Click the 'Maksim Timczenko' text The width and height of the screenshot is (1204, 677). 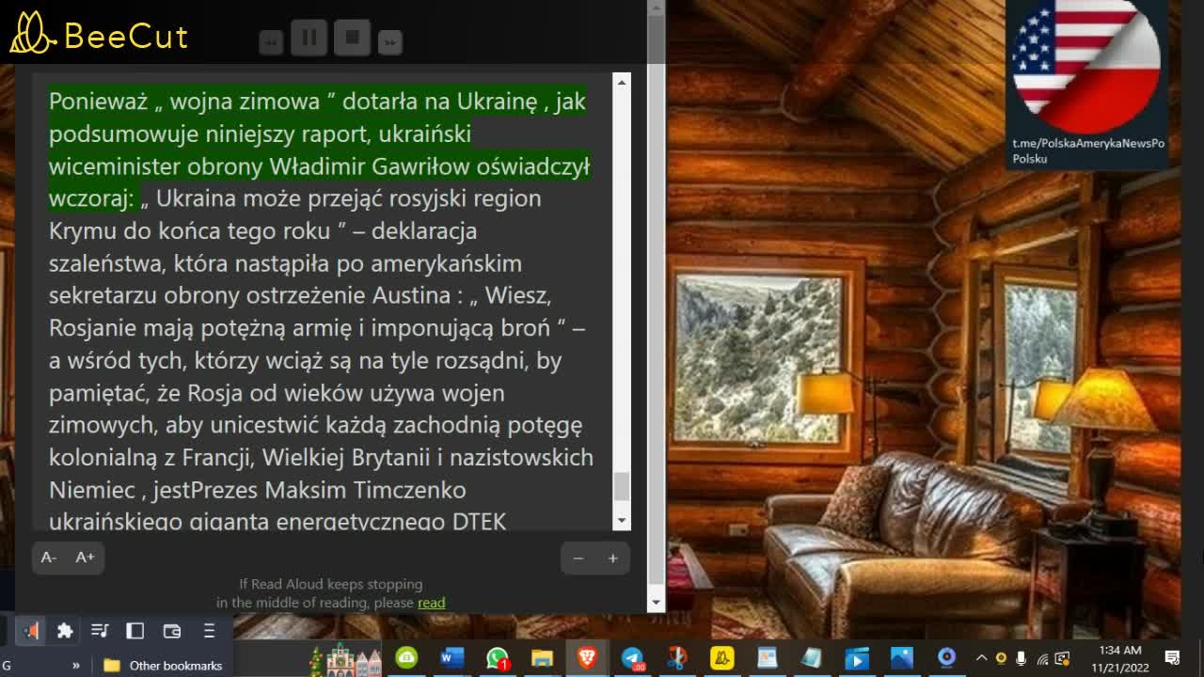365,490
